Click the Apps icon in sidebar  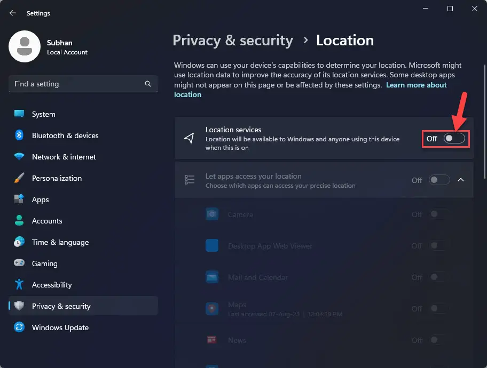(19, 199)
